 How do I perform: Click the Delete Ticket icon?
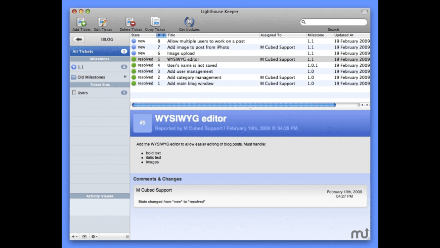point(130,22)
